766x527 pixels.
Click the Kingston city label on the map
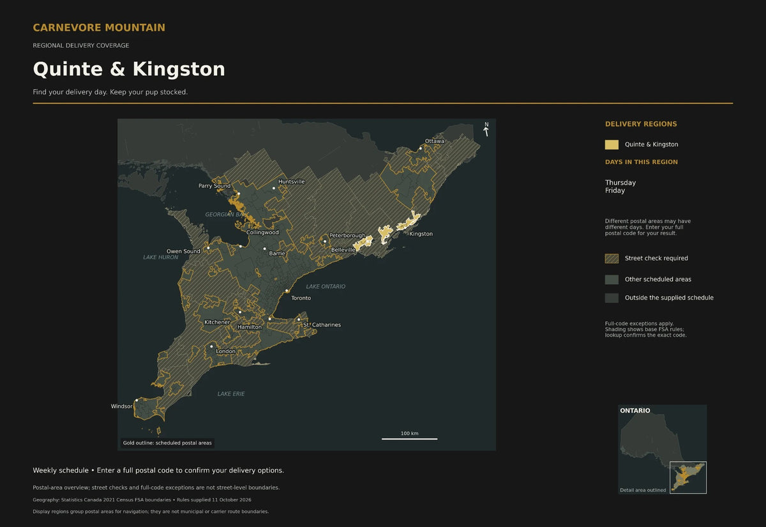pyautogui.click(x=421, y=234)
